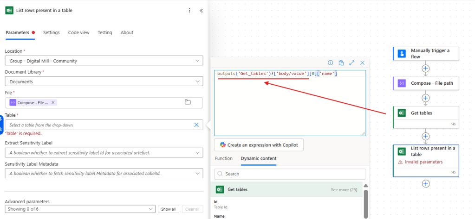Select the Manually trigger a flow card
This screenshot has height=219, width=475.
click(x=426, y=53)
